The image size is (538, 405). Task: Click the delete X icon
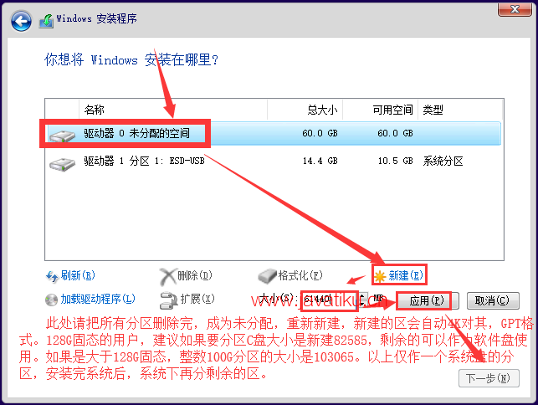[168, 277]
